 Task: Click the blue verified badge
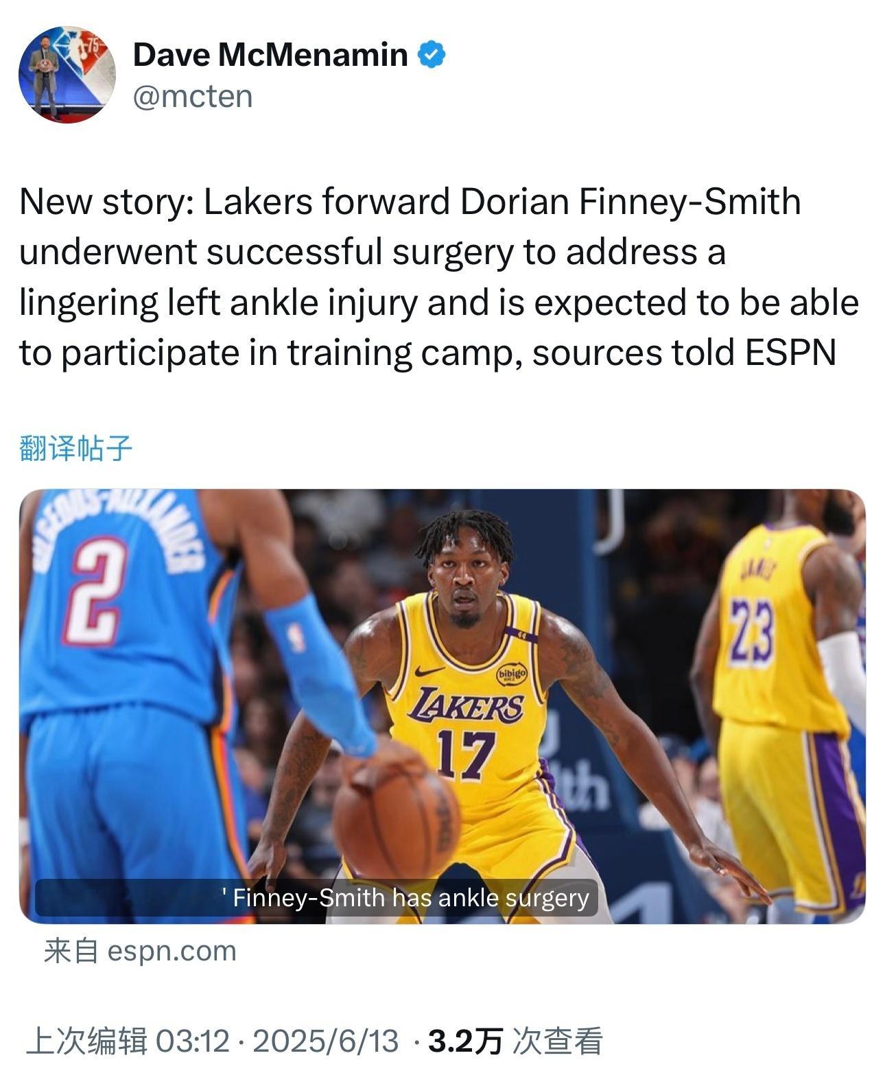[x=432, y=55]
